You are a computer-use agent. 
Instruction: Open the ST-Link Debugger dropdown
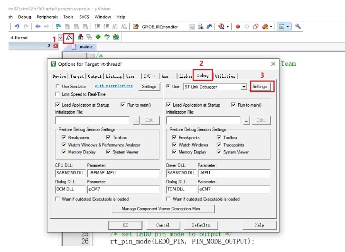pyautogui.click(x=243, y=87)
